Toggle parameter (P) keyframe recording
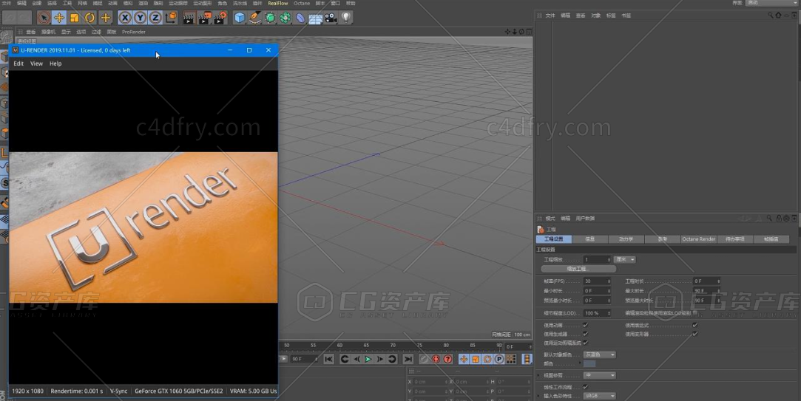The height and width of the screenshot is (401, 801). coord(499,359)
